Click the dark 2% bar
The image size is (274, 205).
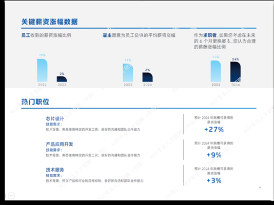tap(62, 79)
